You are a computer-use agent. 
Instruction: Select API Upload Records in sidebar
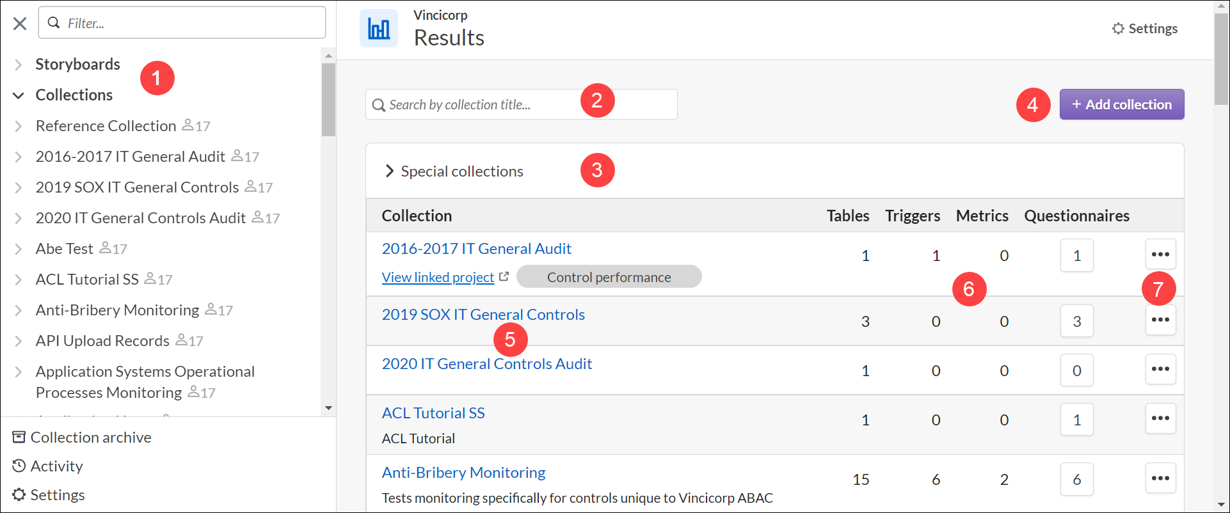[102, 341]
